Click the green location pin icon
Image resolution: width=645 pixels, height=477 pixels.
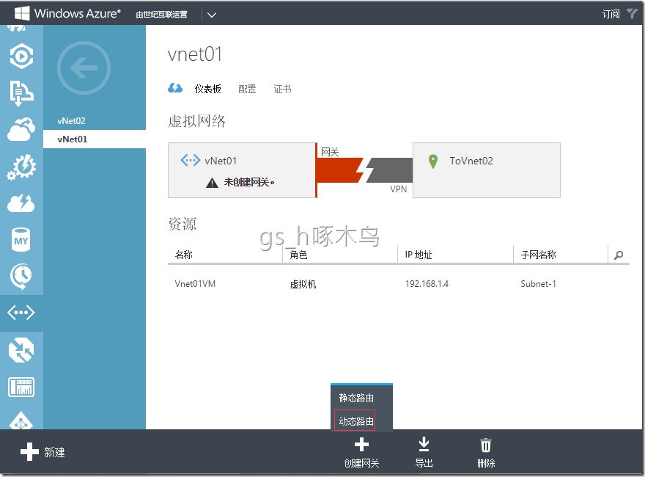pyautogui.click(x=432, y=161)
